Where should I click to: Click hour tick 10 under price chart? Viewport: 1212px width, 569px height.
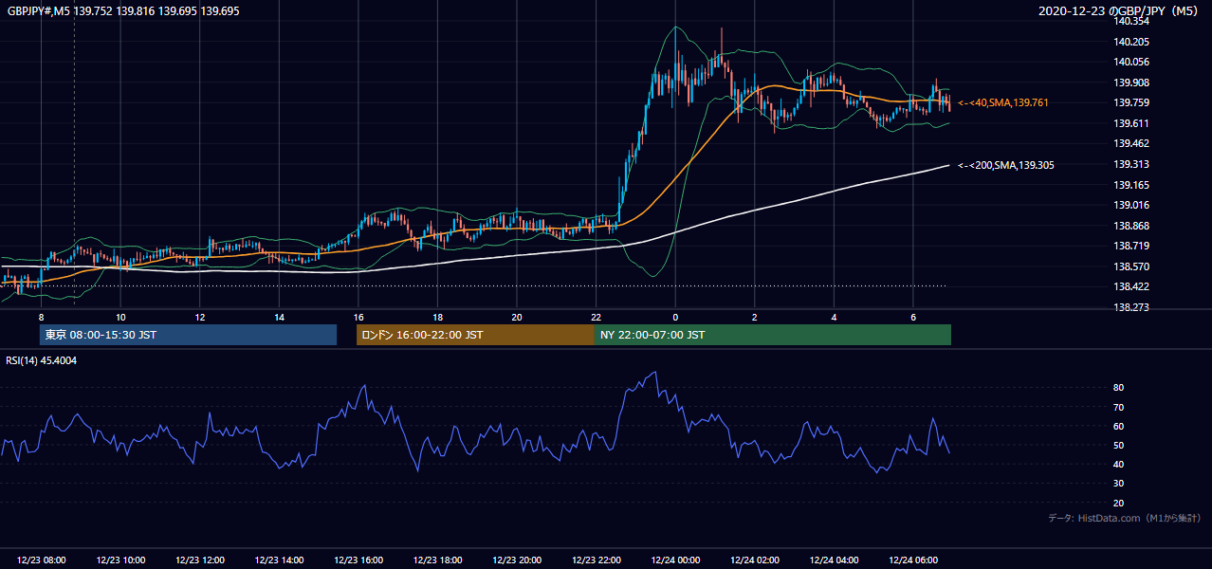[x=120, y=317]
